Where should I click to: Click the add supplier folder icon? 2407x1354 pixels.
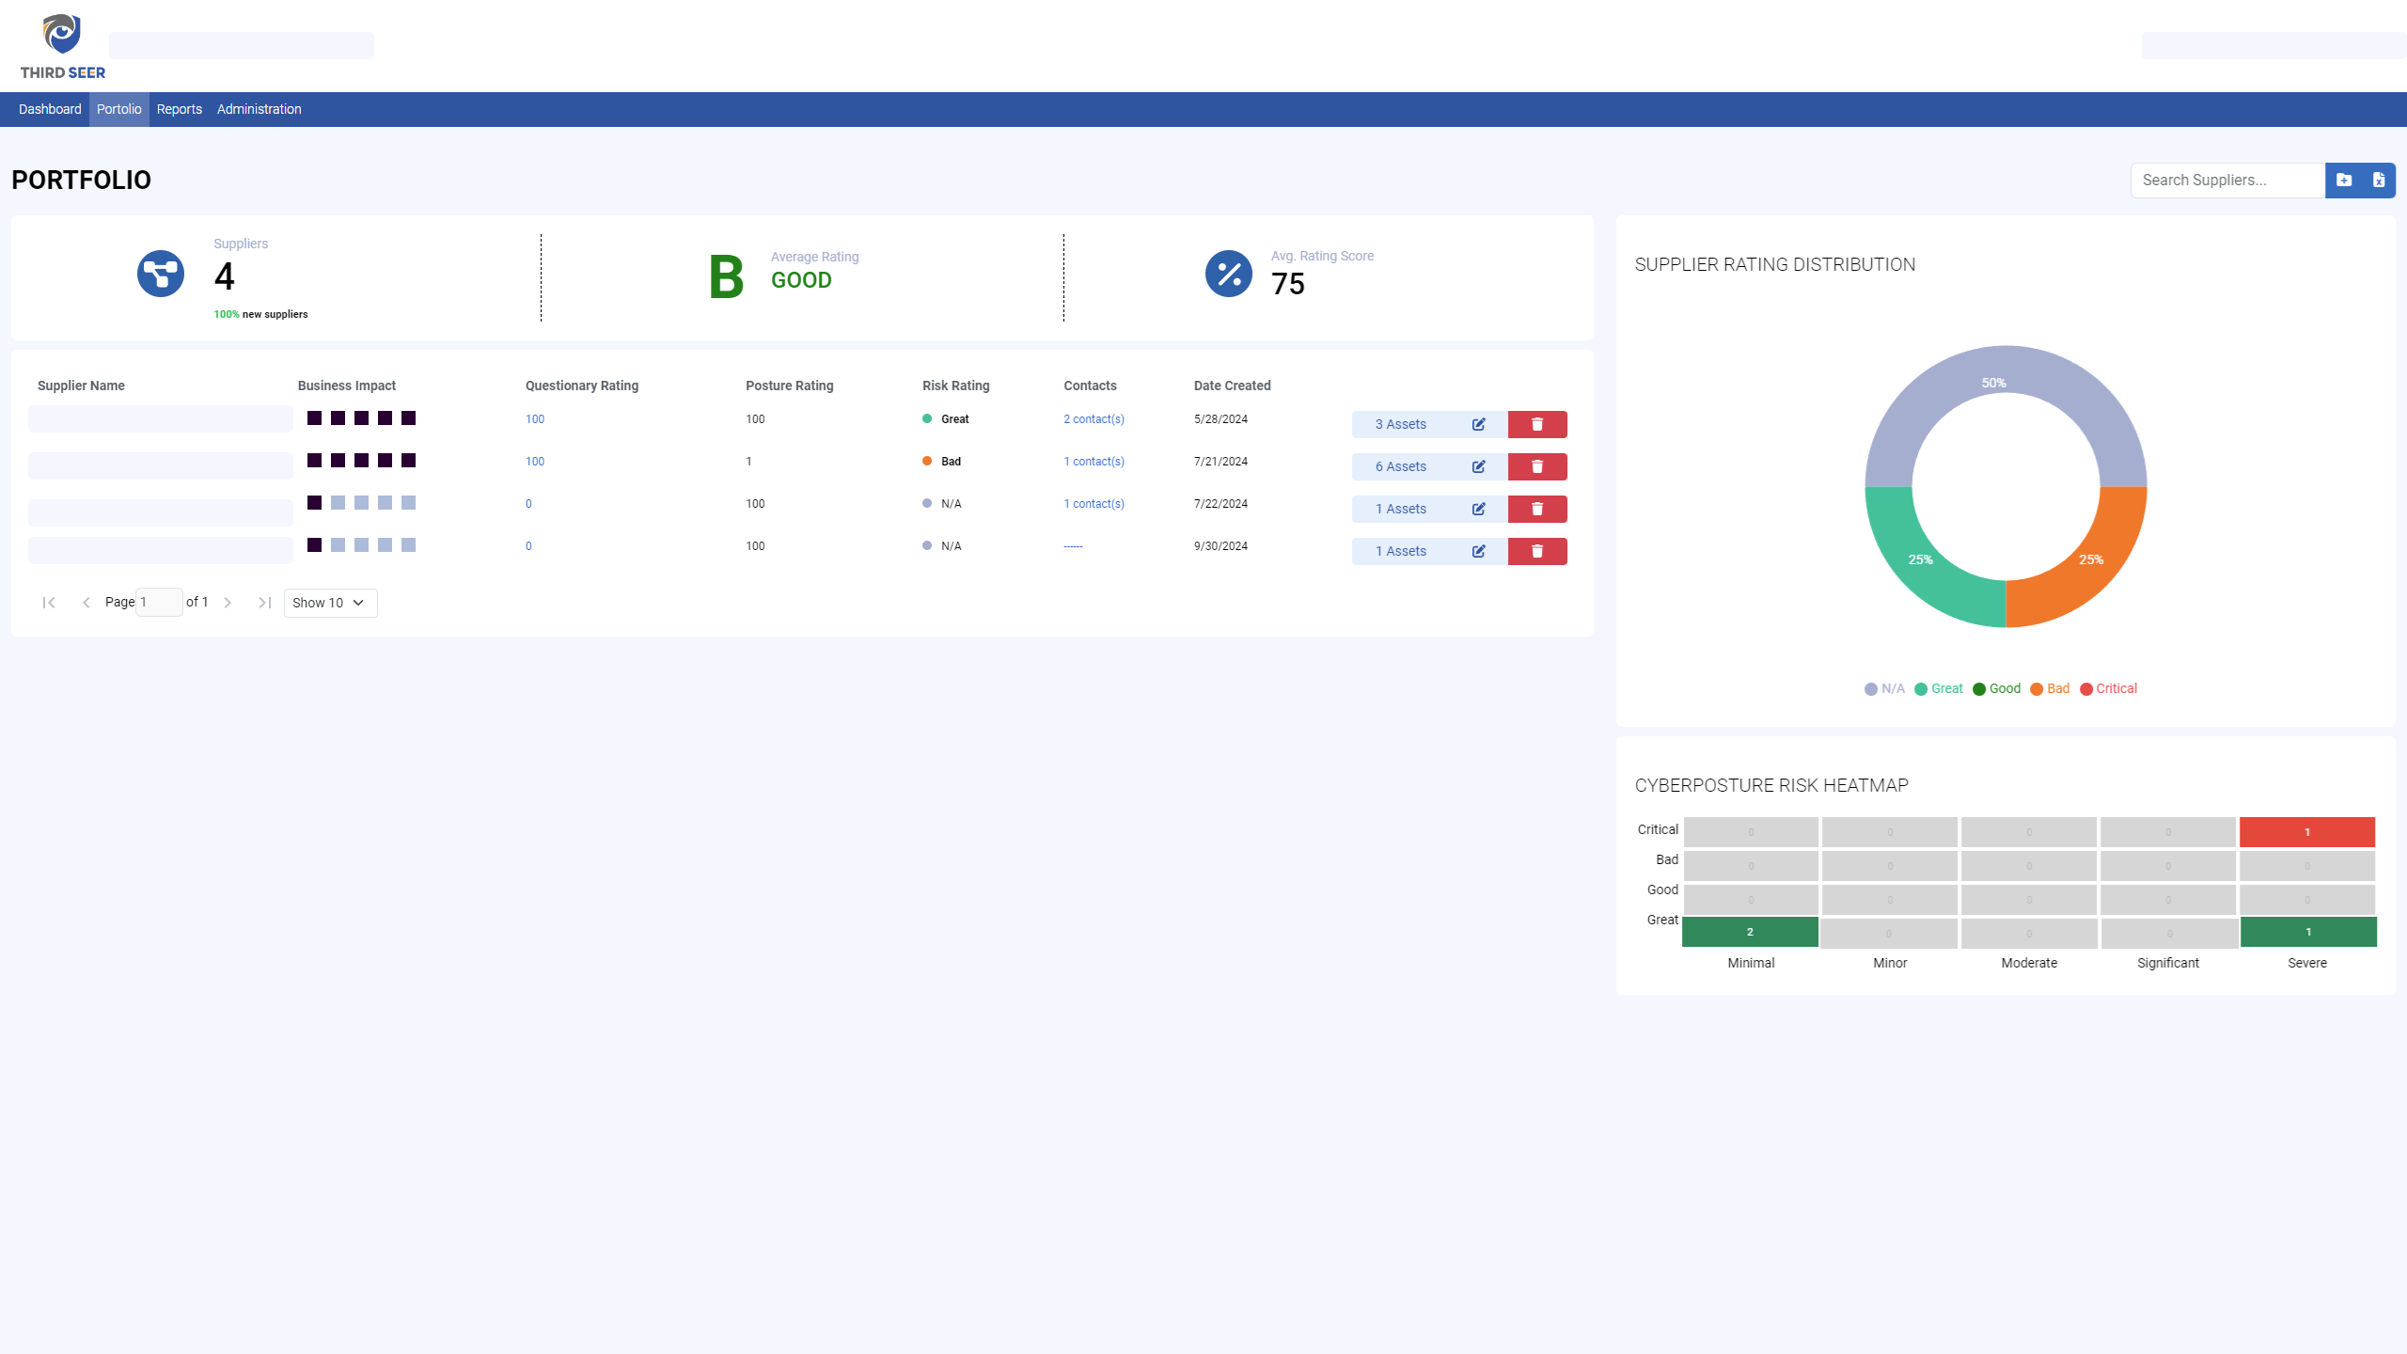coord(2344,180)
